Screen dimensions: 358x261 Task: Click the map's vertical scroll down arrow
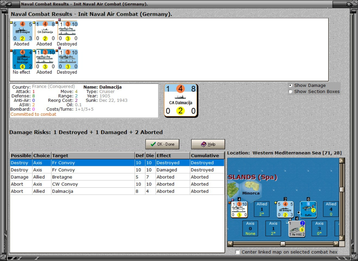pos(342,238)
